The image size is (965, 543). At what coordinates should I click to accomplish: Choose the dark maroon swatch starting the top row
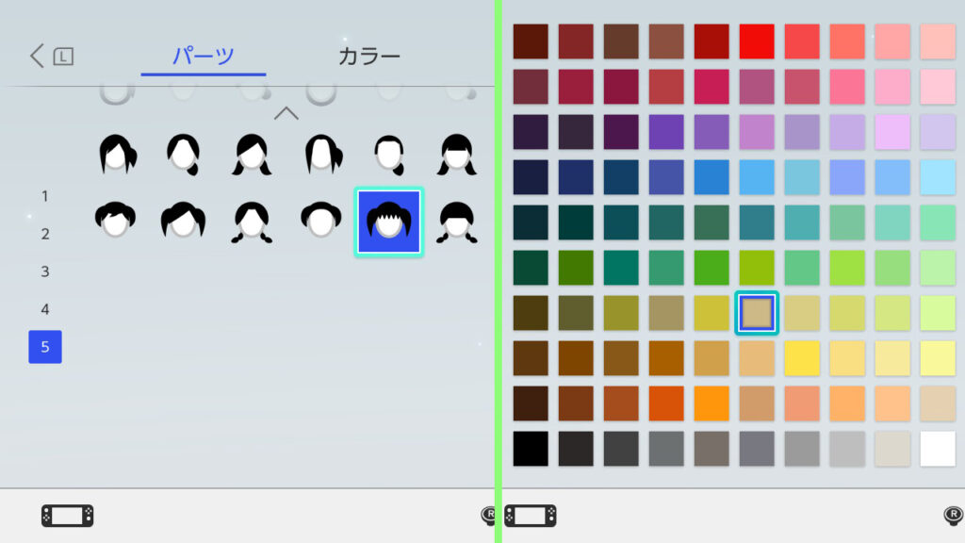click(531, 41)
